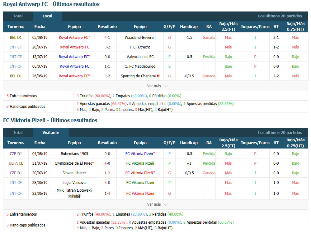Click the 3-2 result versus F.C. Utrecht

pyautogui.click(x=107, y=47)
